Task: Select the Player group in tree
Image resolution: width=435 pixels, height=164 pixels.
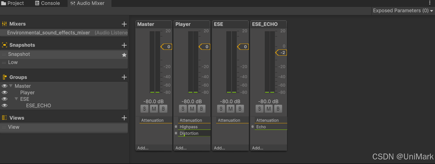Action: click(x=27, y=92)
